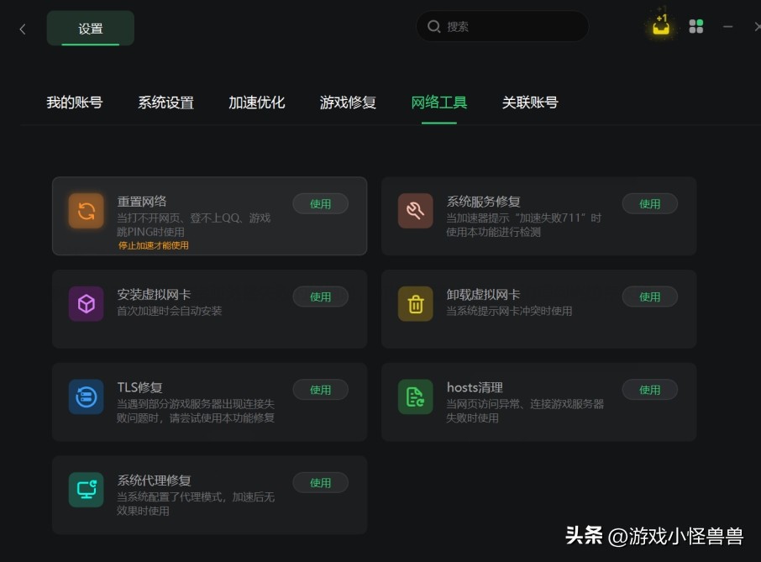The image size is (761, 562).
Task: Click the search magnifier icon
Action: pyautogui.click(x=433, y=26)
